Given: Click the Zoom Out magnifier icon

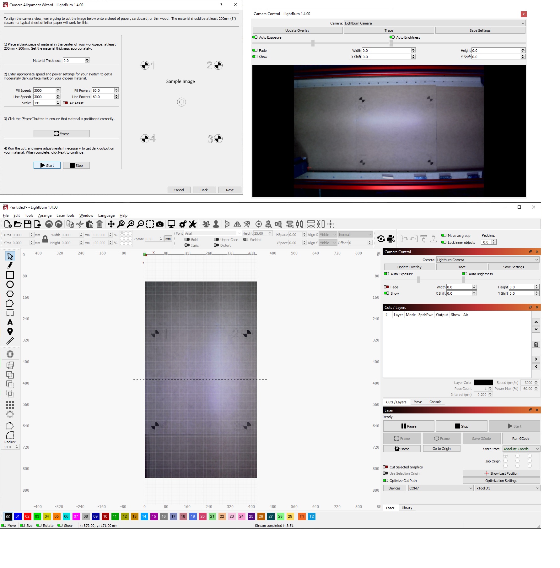Looking at the screenshot, I should click(140, 224).
